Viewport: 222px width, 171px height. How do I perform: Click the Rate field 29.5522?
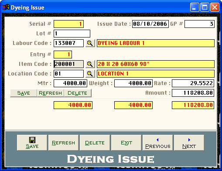pyautogui.click(x=193, y=83)
